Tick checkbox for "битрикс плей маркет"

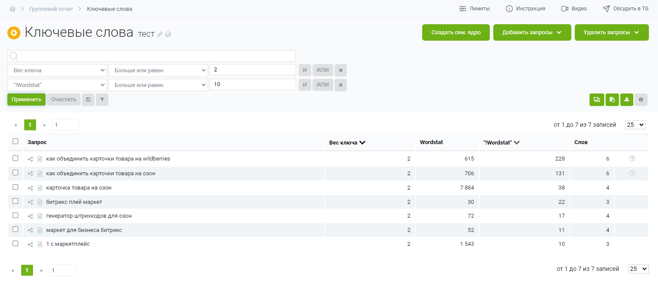click(16, 201)
